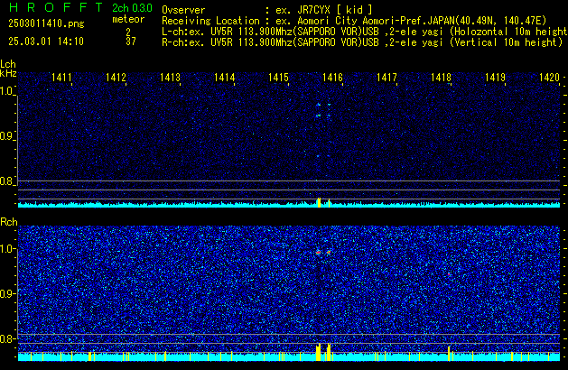The width and height of the screenshot is (568, 370).
Task: Click the 1412 time axis label
Action: click(x=116, y=78)
